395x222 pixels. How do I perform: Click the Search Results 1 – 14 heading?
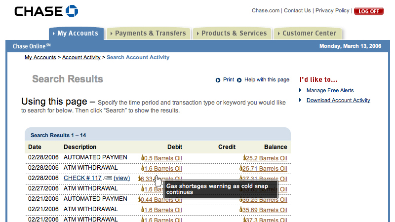pos(58,135)
